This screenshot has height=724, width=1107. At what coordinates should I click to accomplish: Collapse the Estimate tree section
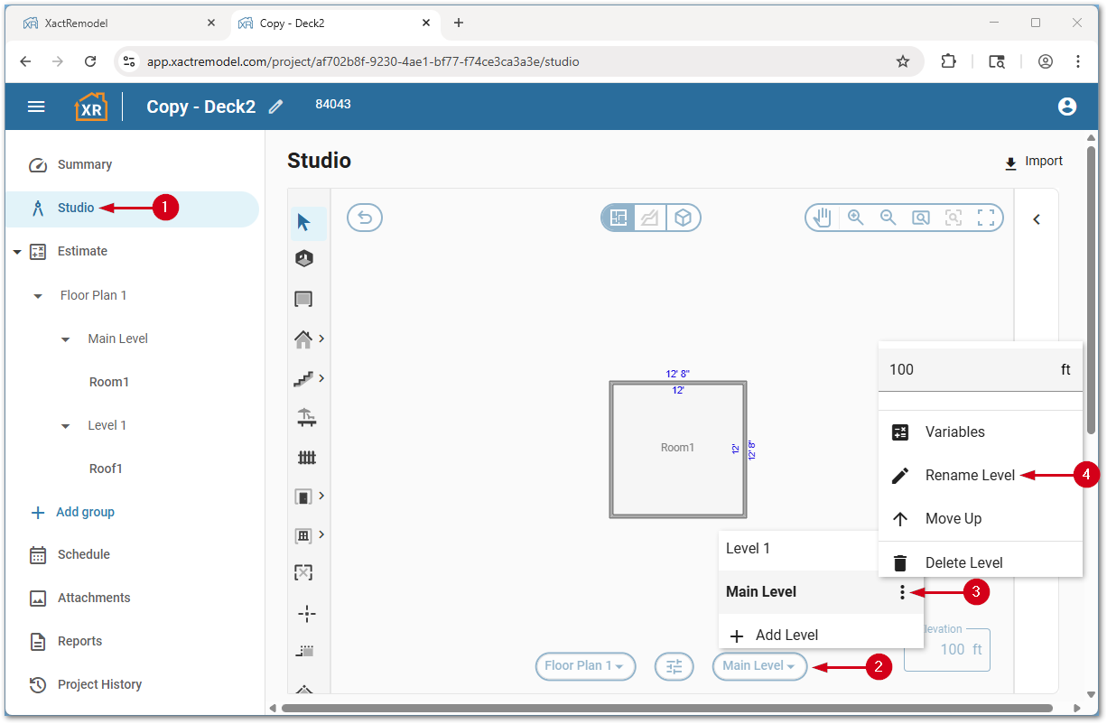17,252
